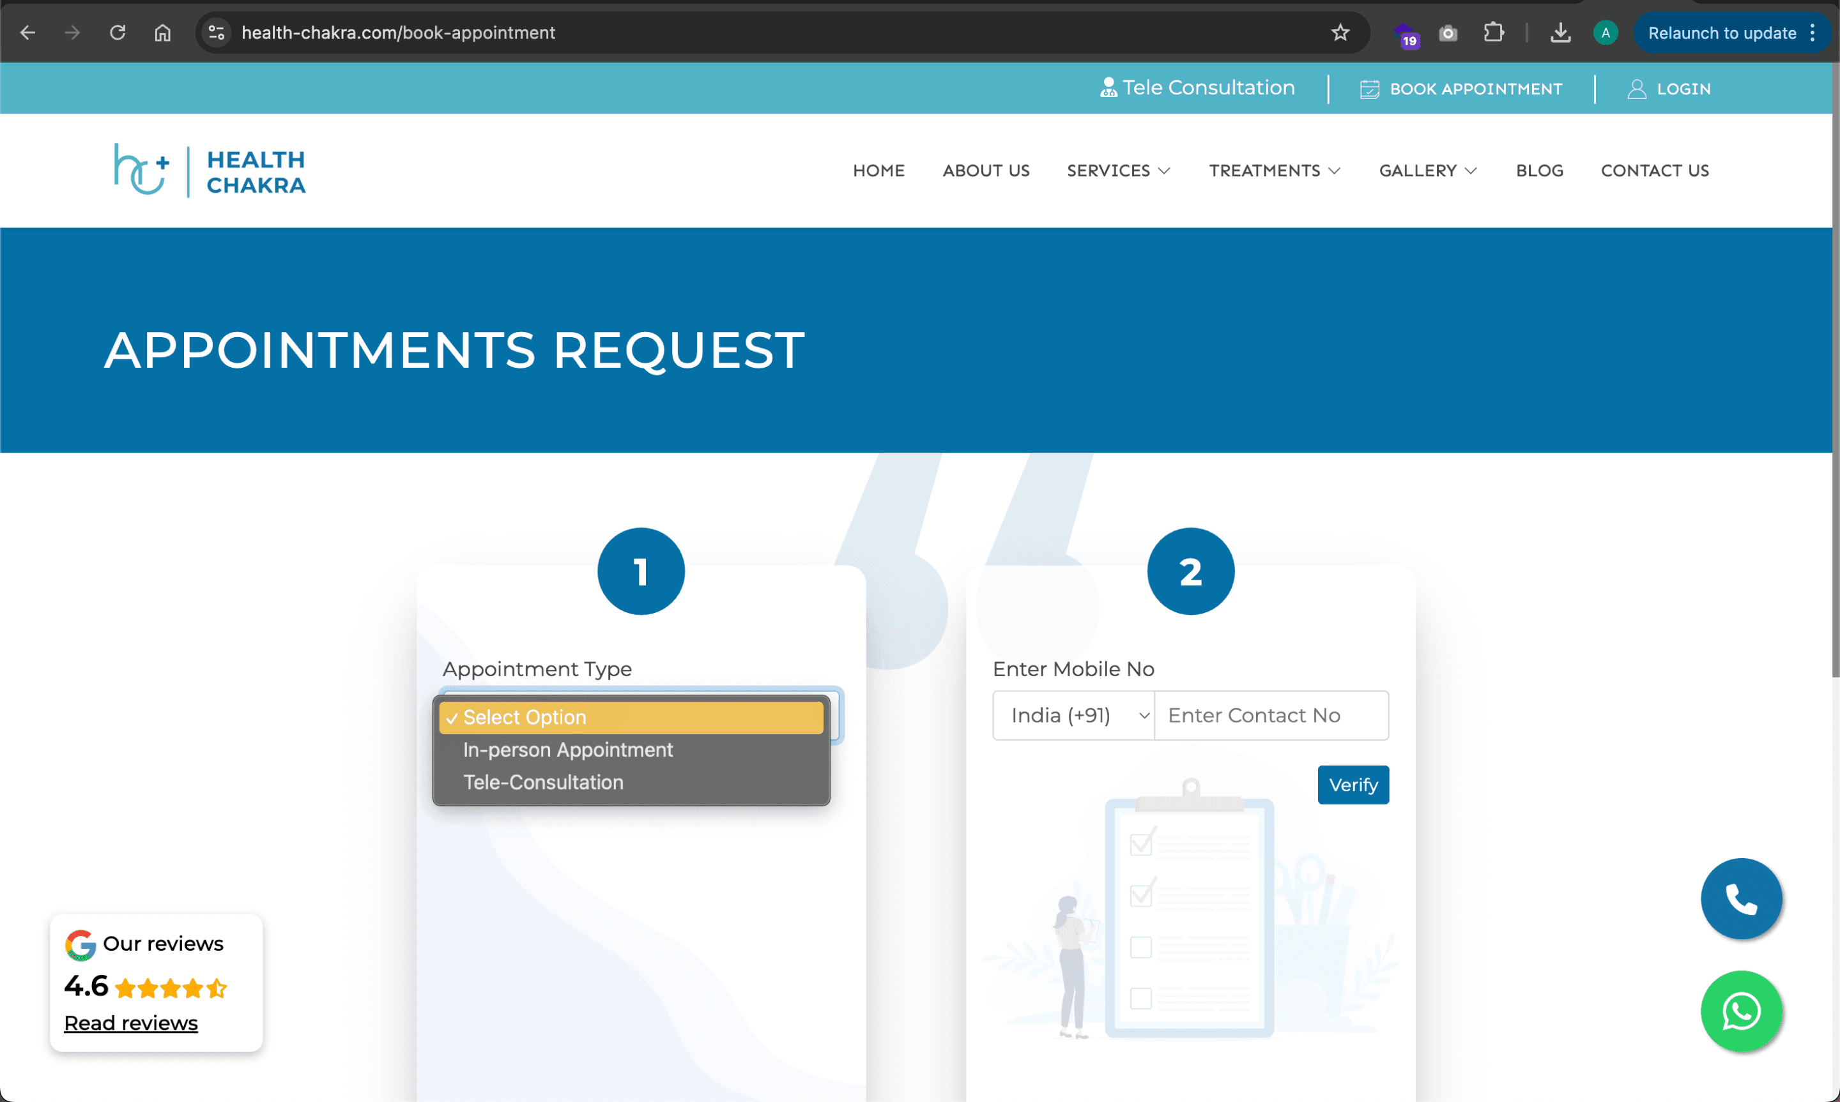
Task: Click the blue phone call floating icon
Action: click(x=1740, y=898)
